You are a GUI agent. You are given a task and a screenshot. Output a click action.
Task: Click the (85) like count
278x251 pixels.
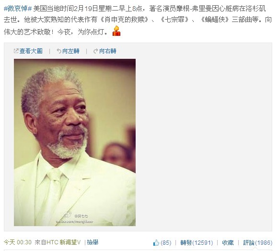click(x=166, y=243)
